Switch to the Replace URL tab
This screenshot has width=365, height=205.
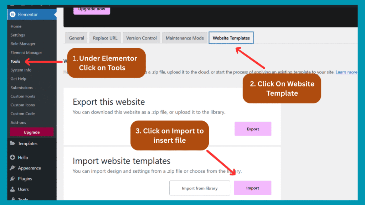tap(105, 38)
